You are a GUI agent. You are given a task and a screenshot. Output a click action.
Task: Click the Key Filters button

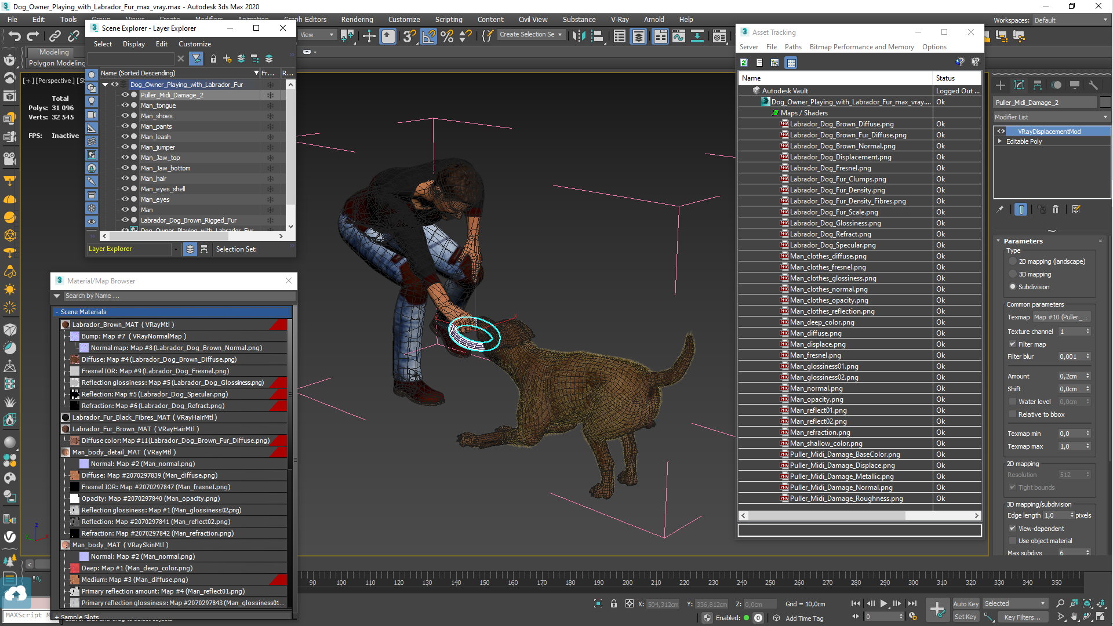[x=1022, y=617]
